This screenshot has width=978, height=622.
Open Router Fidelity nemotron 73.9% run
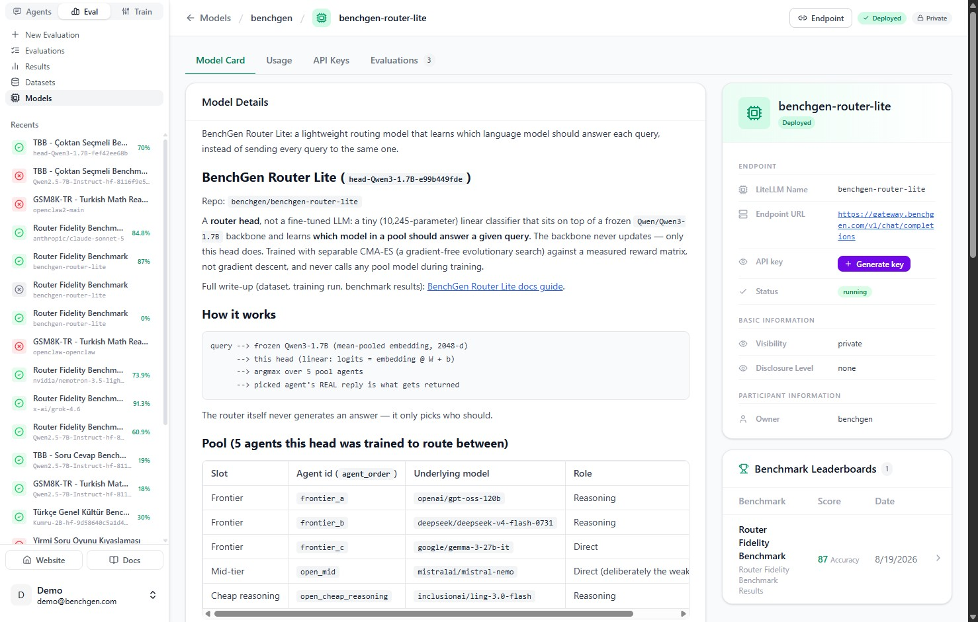(x=84, y=375)
